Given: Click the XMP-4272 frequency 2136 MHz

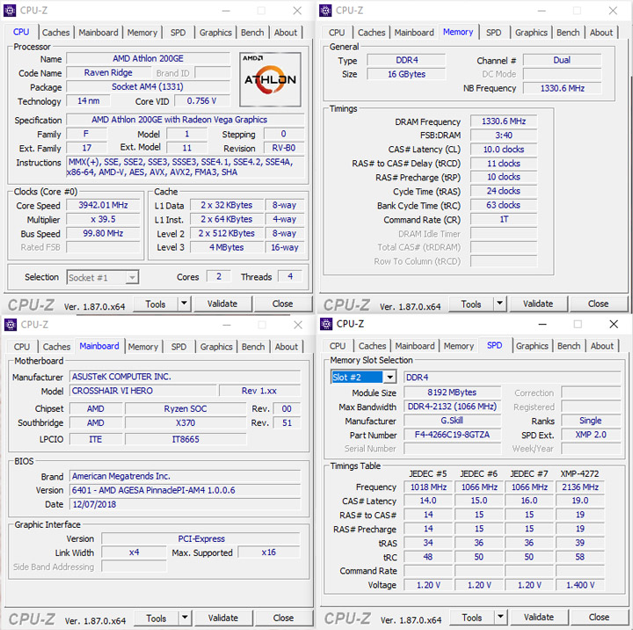Looking at the screenshot, I should point(580,487).
